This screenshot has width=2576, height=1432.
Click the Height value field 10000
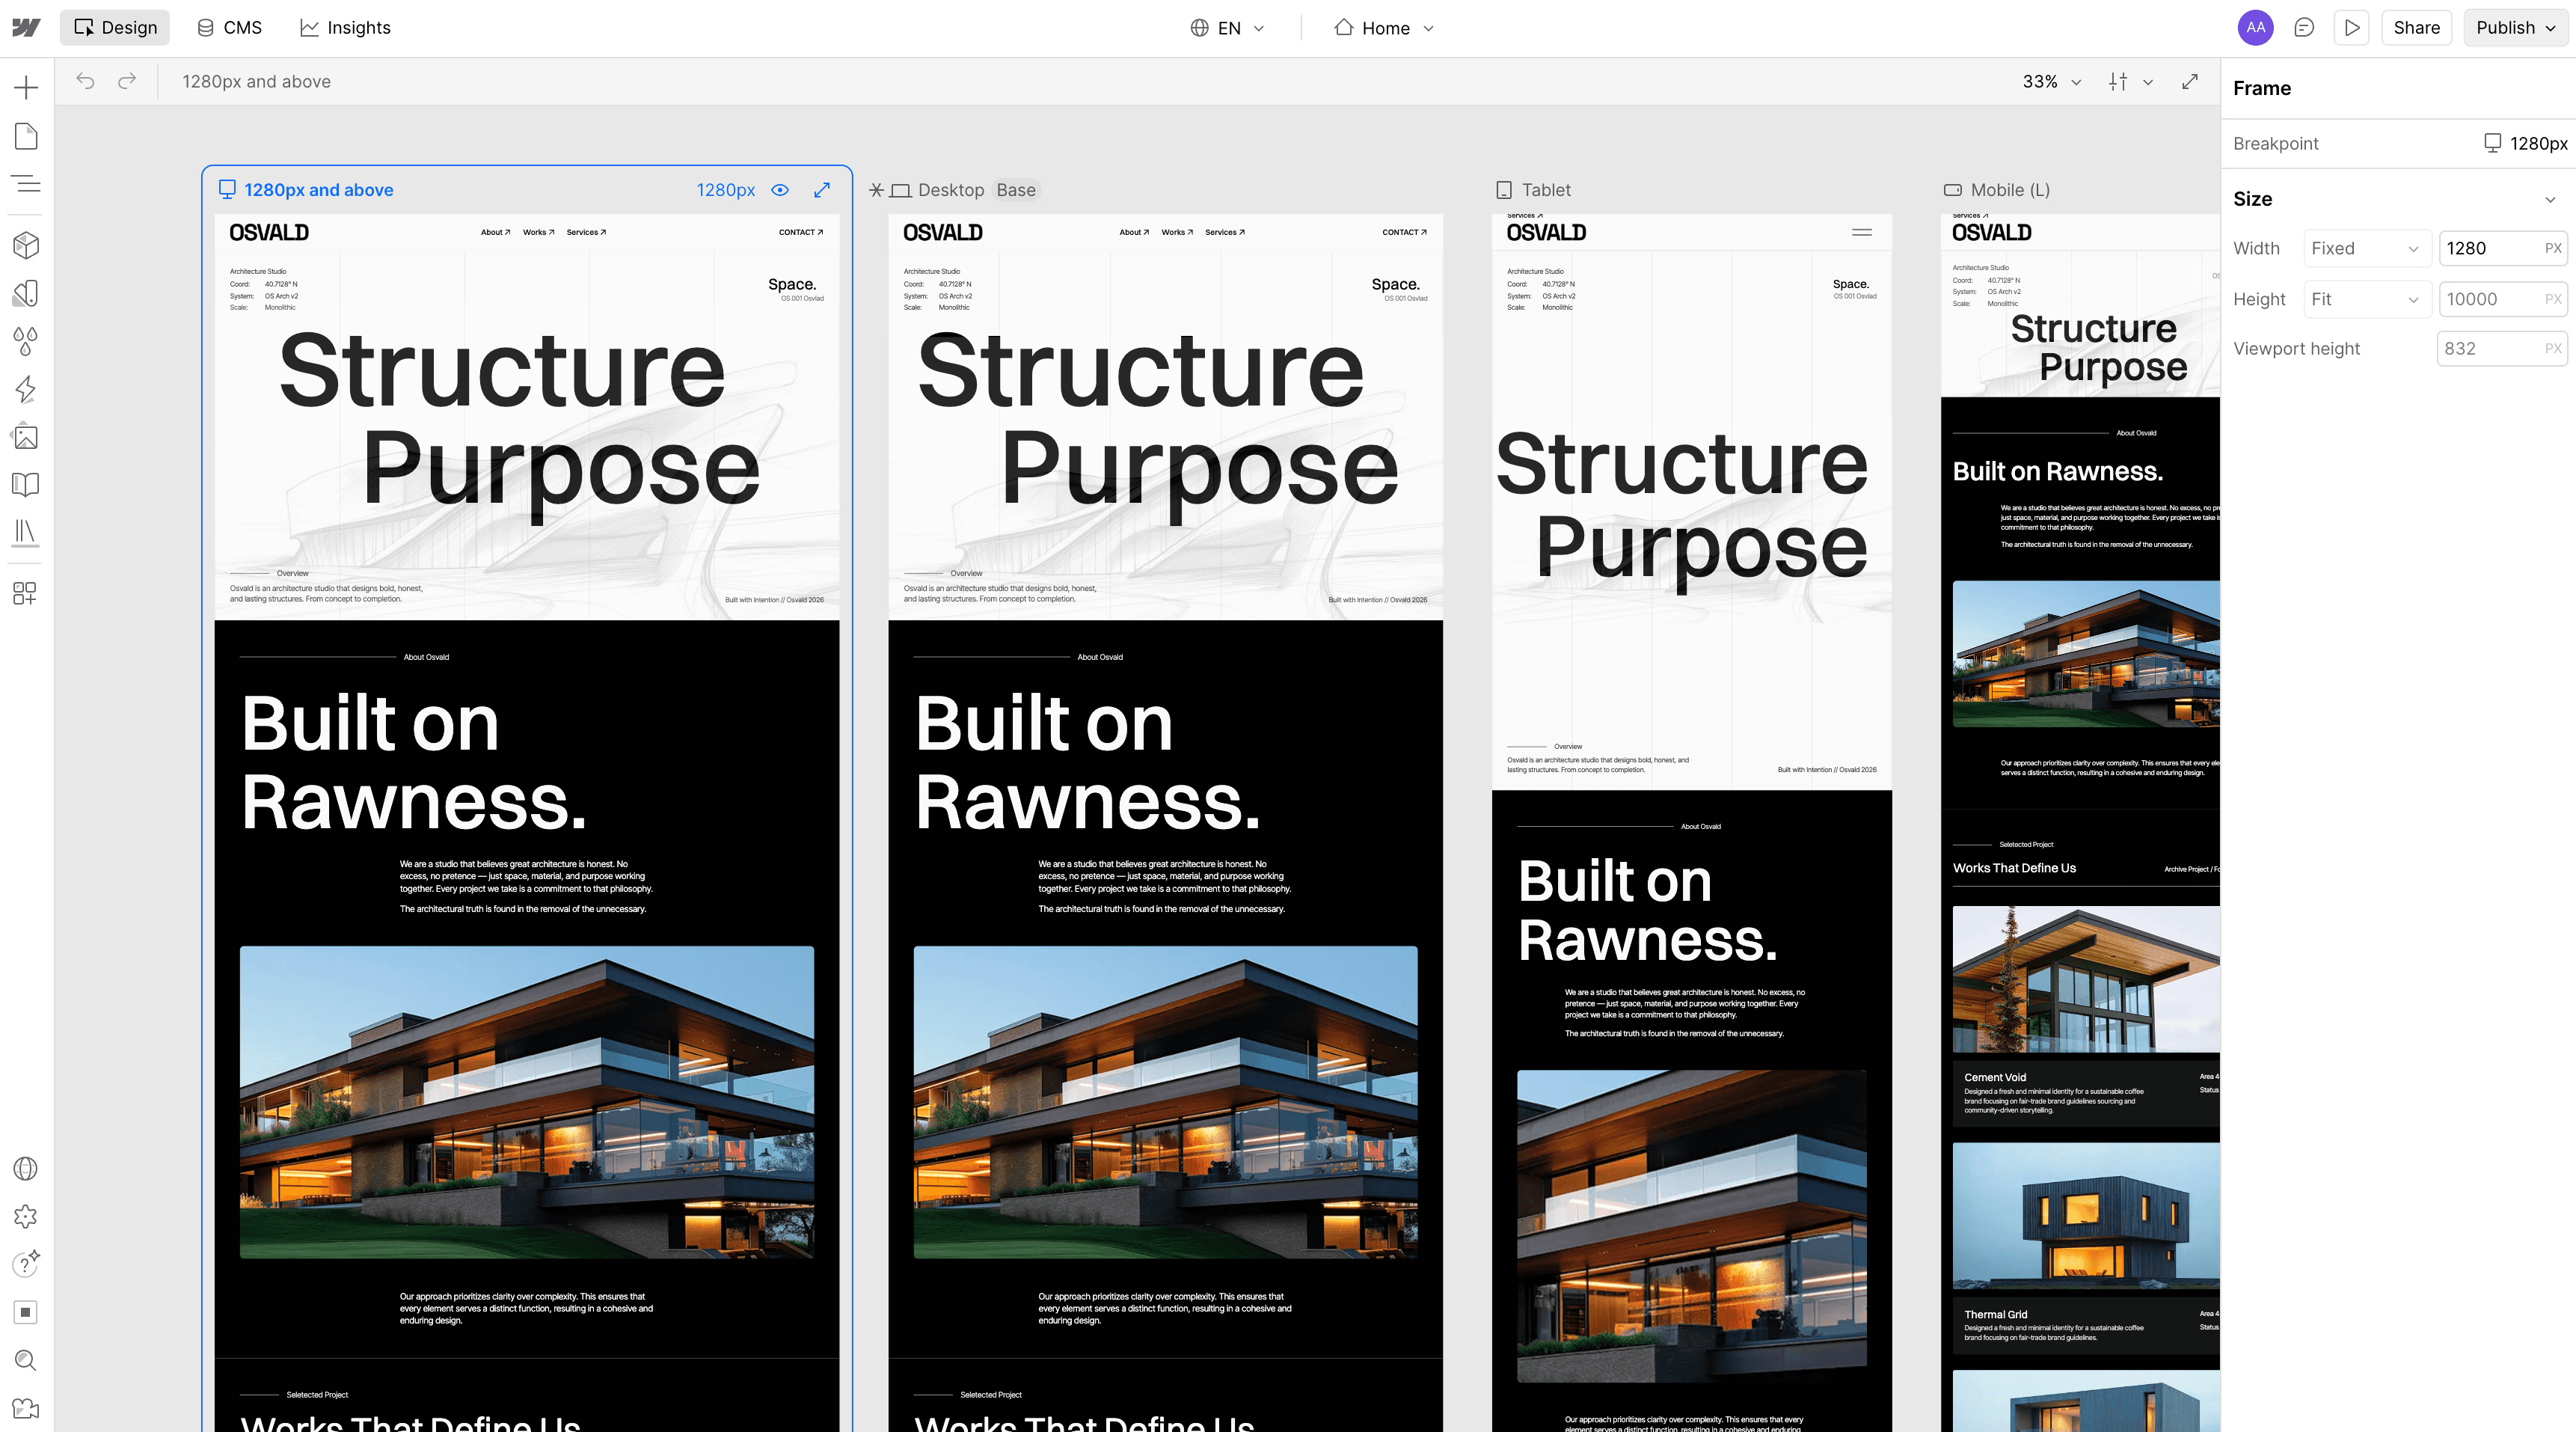click(x=2502, y=299)
